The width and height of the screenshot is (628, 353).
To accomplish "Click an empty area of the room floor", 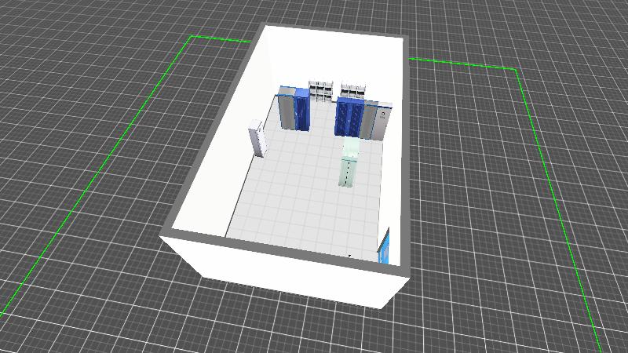I will click(290, 196).
